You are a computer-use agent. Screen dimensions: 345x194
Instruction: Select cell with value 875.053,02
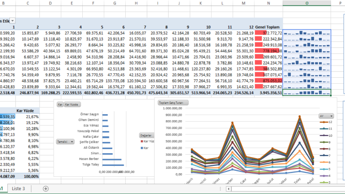click(269, 81)
